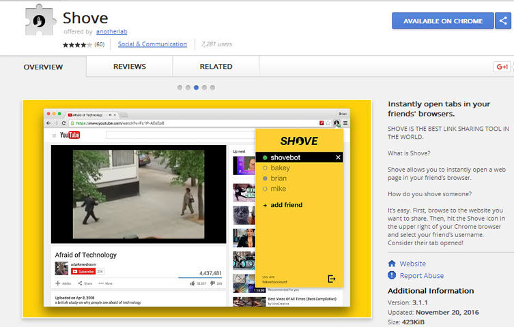This screenshot has height=327, width=514.
Task: Switch to the OVERVIEW tab
Action: tap(43, 67)
